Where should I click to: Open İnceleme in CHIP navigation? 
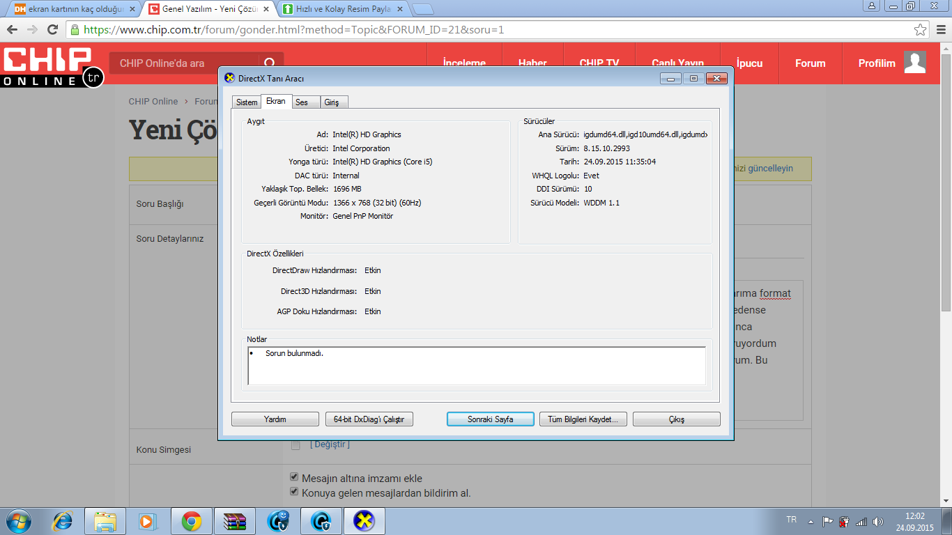pyautogui.click(x=465, y=63)
